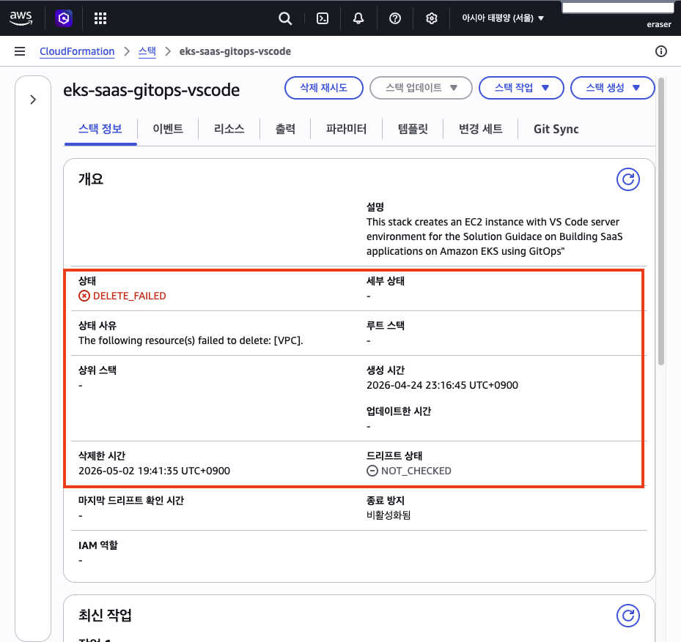
Task: Click the eks-saas-gitops-vscode stack title
Action: (x=151, y=90)
